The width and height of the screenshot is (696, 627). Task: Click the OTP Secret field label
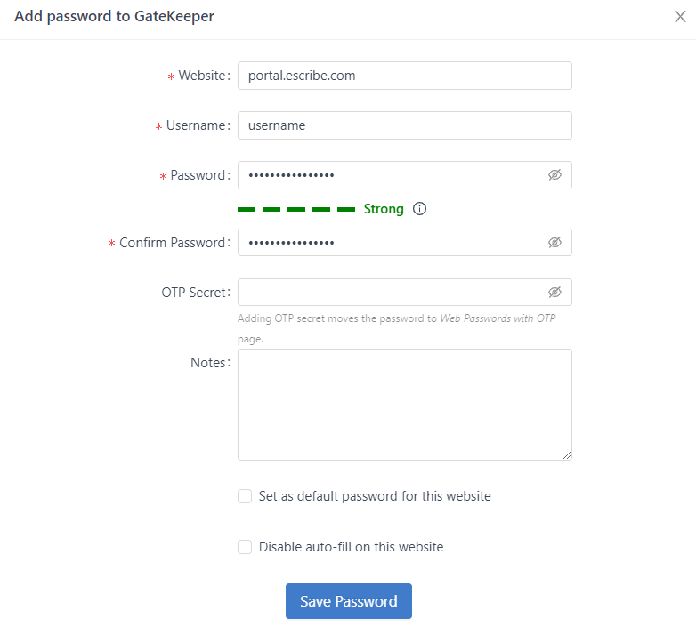pyautogui.click(x=190, y=293)
